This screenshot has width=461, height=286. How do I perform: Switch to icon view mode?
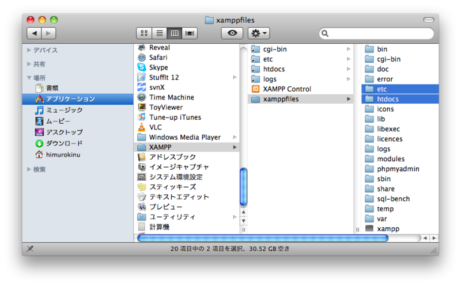click(144, 33)
